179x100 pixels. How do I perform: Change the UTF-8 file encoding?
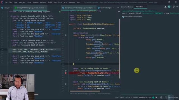[x=128, y=97]
